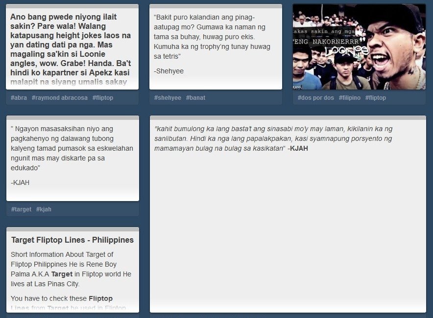Select the #kjah tag

(44, 209)
